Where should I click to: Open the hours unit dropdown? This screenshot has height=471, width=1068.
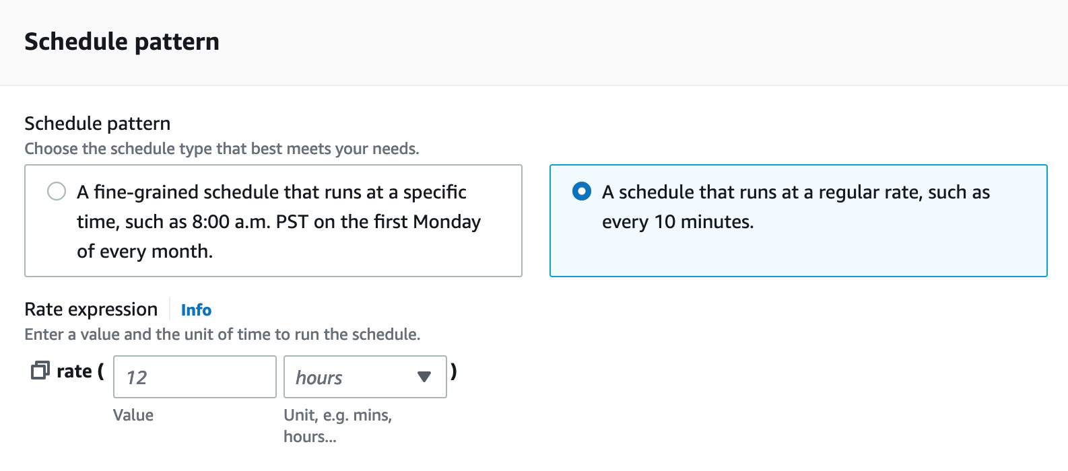click(x=357, y=377)
